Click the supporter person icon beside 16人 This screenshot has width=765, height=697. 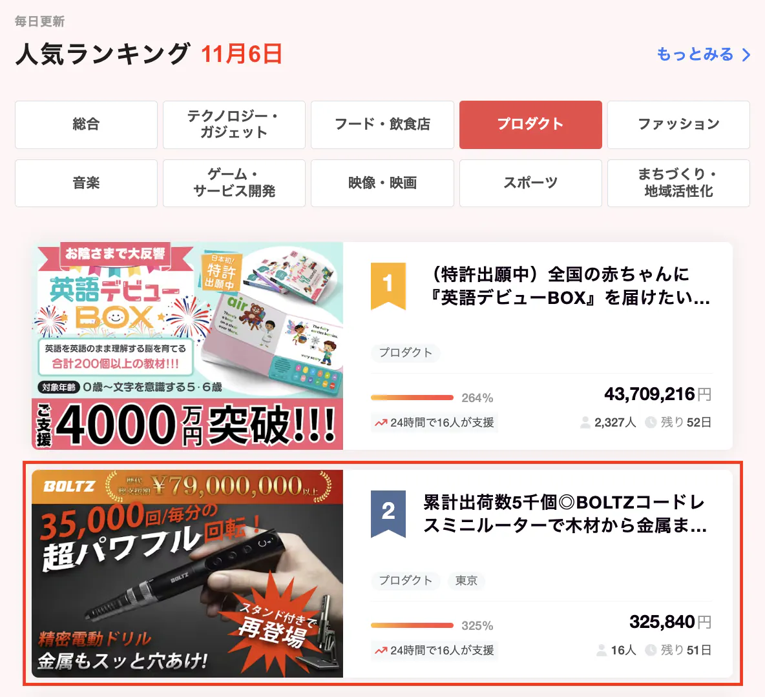(602, 650)
